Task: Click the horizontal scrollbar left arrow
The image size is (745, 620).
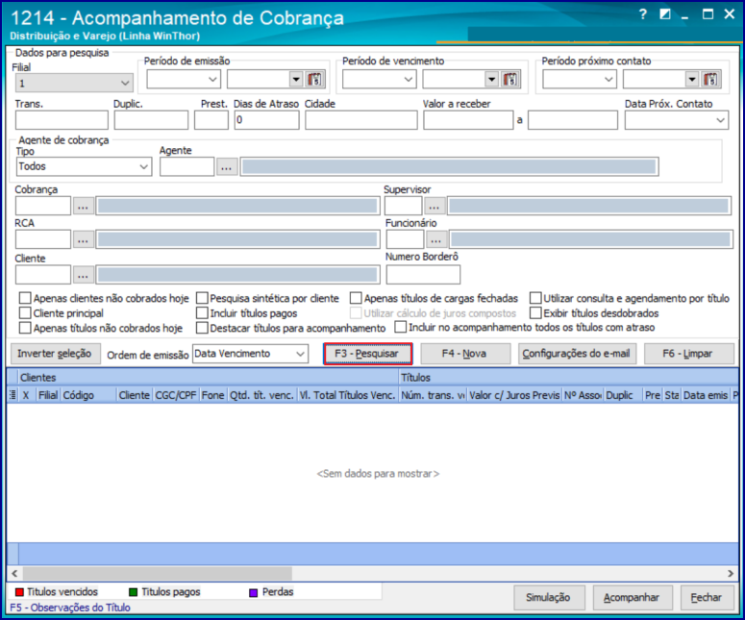Action: pyautogui.click(x=14, y=574)
